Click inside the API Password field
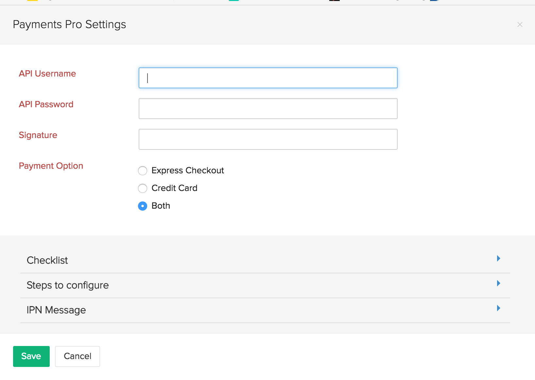The width and height of the screenshot is (535, 380). coord(267,108)
